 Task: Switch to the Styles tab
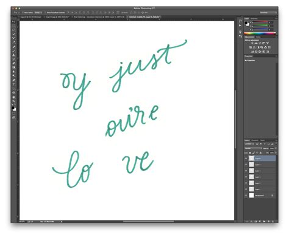pos(258,37)
